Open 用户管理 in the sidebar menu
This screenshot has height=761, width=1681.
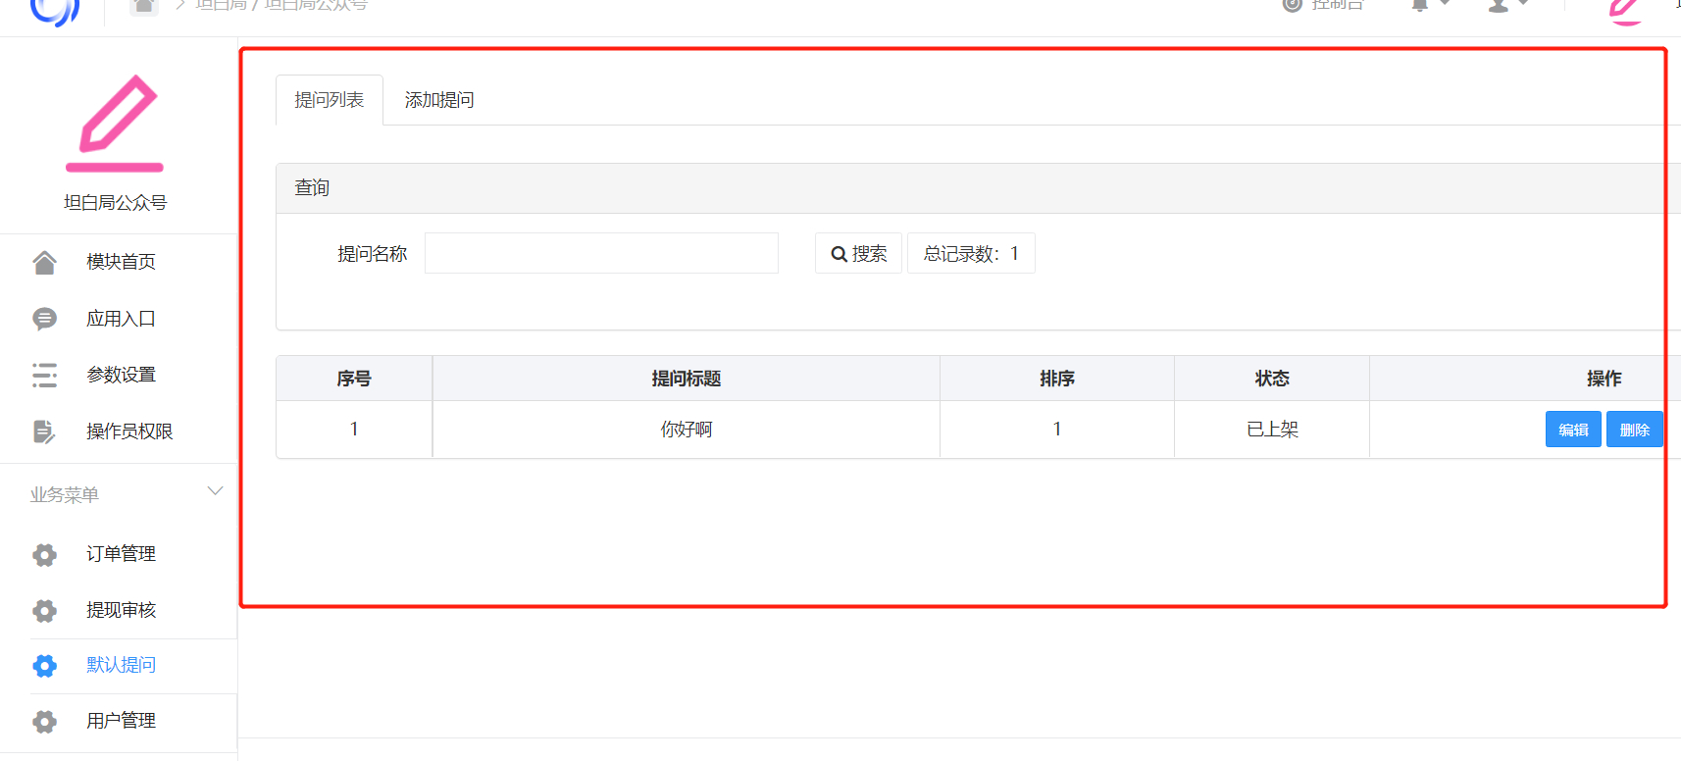point(121,721)
